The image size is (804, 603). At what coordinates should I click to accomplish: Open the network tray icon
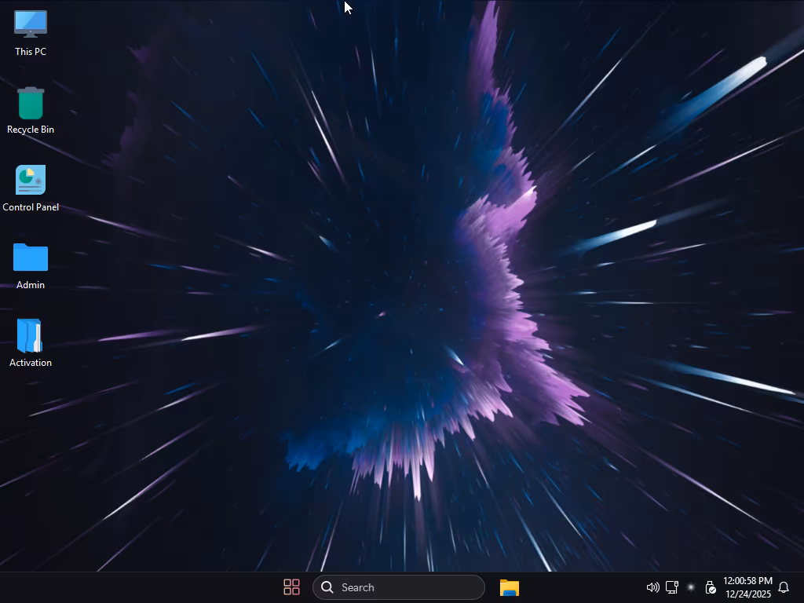point(672,587)
